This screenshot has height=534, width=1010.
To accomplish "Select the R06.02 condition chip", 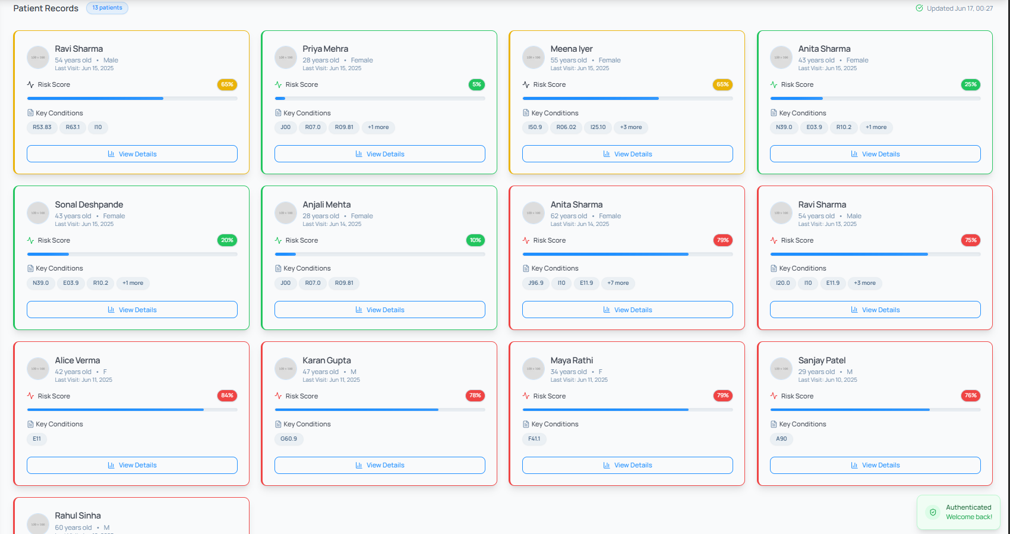I will coord(566,127).
